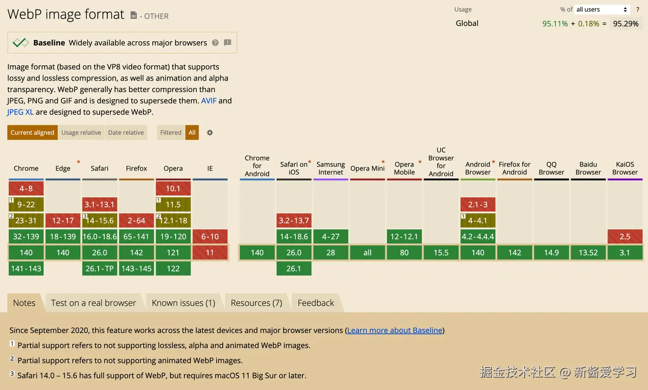The image size is (648, 390).
Task: Open Learn more about Baseline link
Action: pyautogui.click(x=394, y=330)
